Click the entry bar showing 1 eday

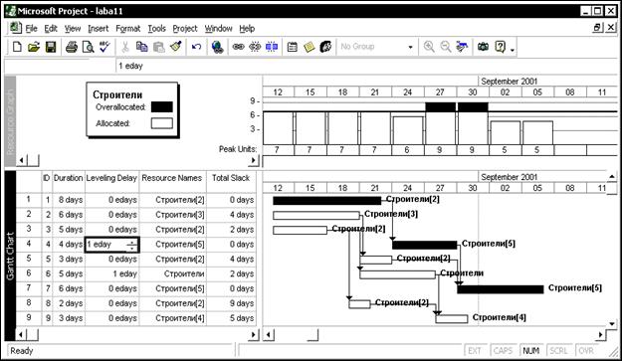tap(367, 66)
